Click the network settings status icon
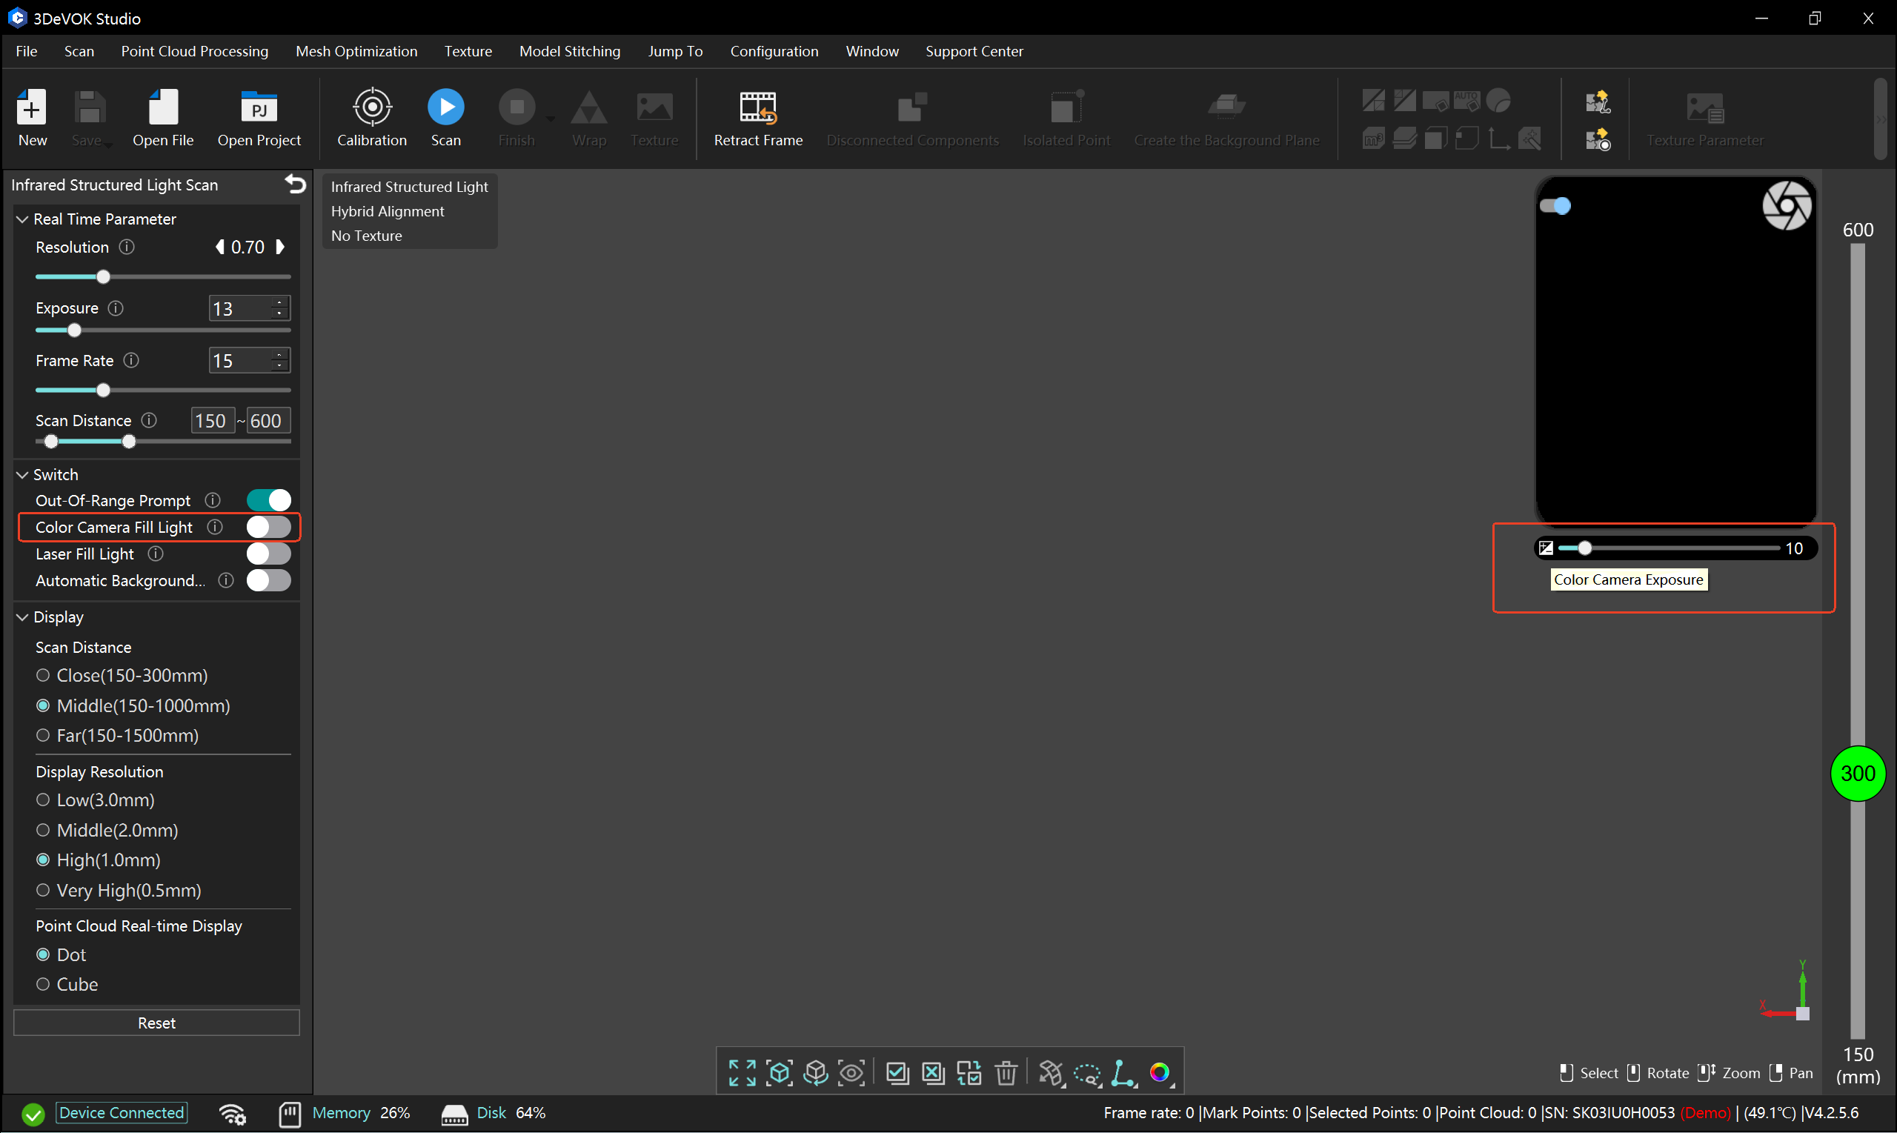The height and width of the screenshot is (1133, 1897). point(232,1114)
